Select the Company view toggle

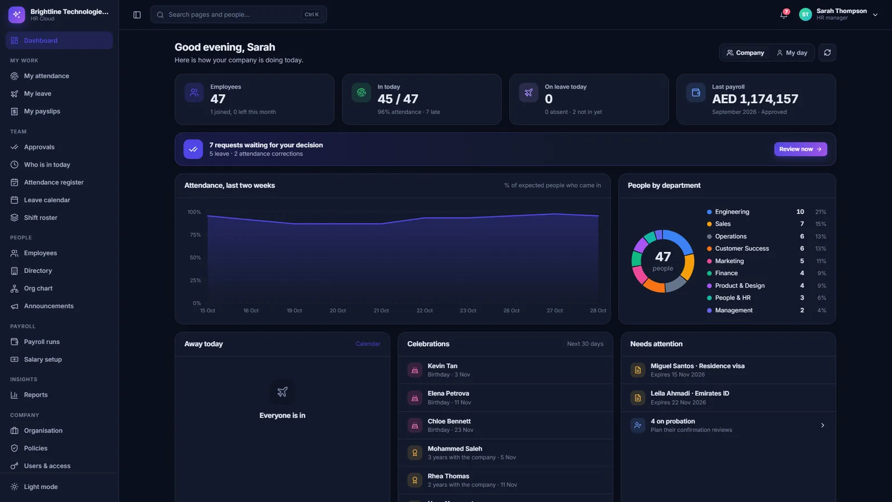(745, 52)
